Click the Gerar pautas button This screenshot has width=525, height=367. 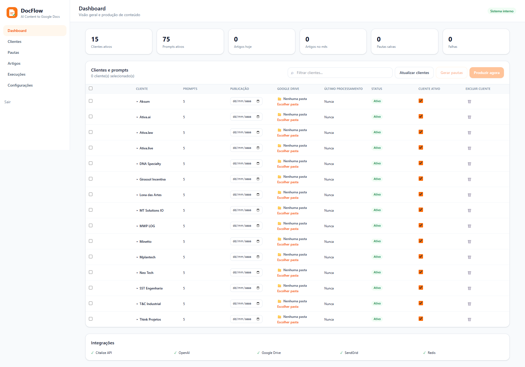click(x=451, y=73)
